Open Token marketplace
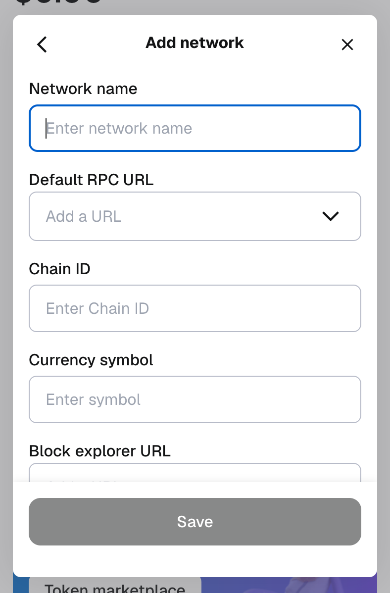This screenshot has height=593, width=390. point(114,587)
